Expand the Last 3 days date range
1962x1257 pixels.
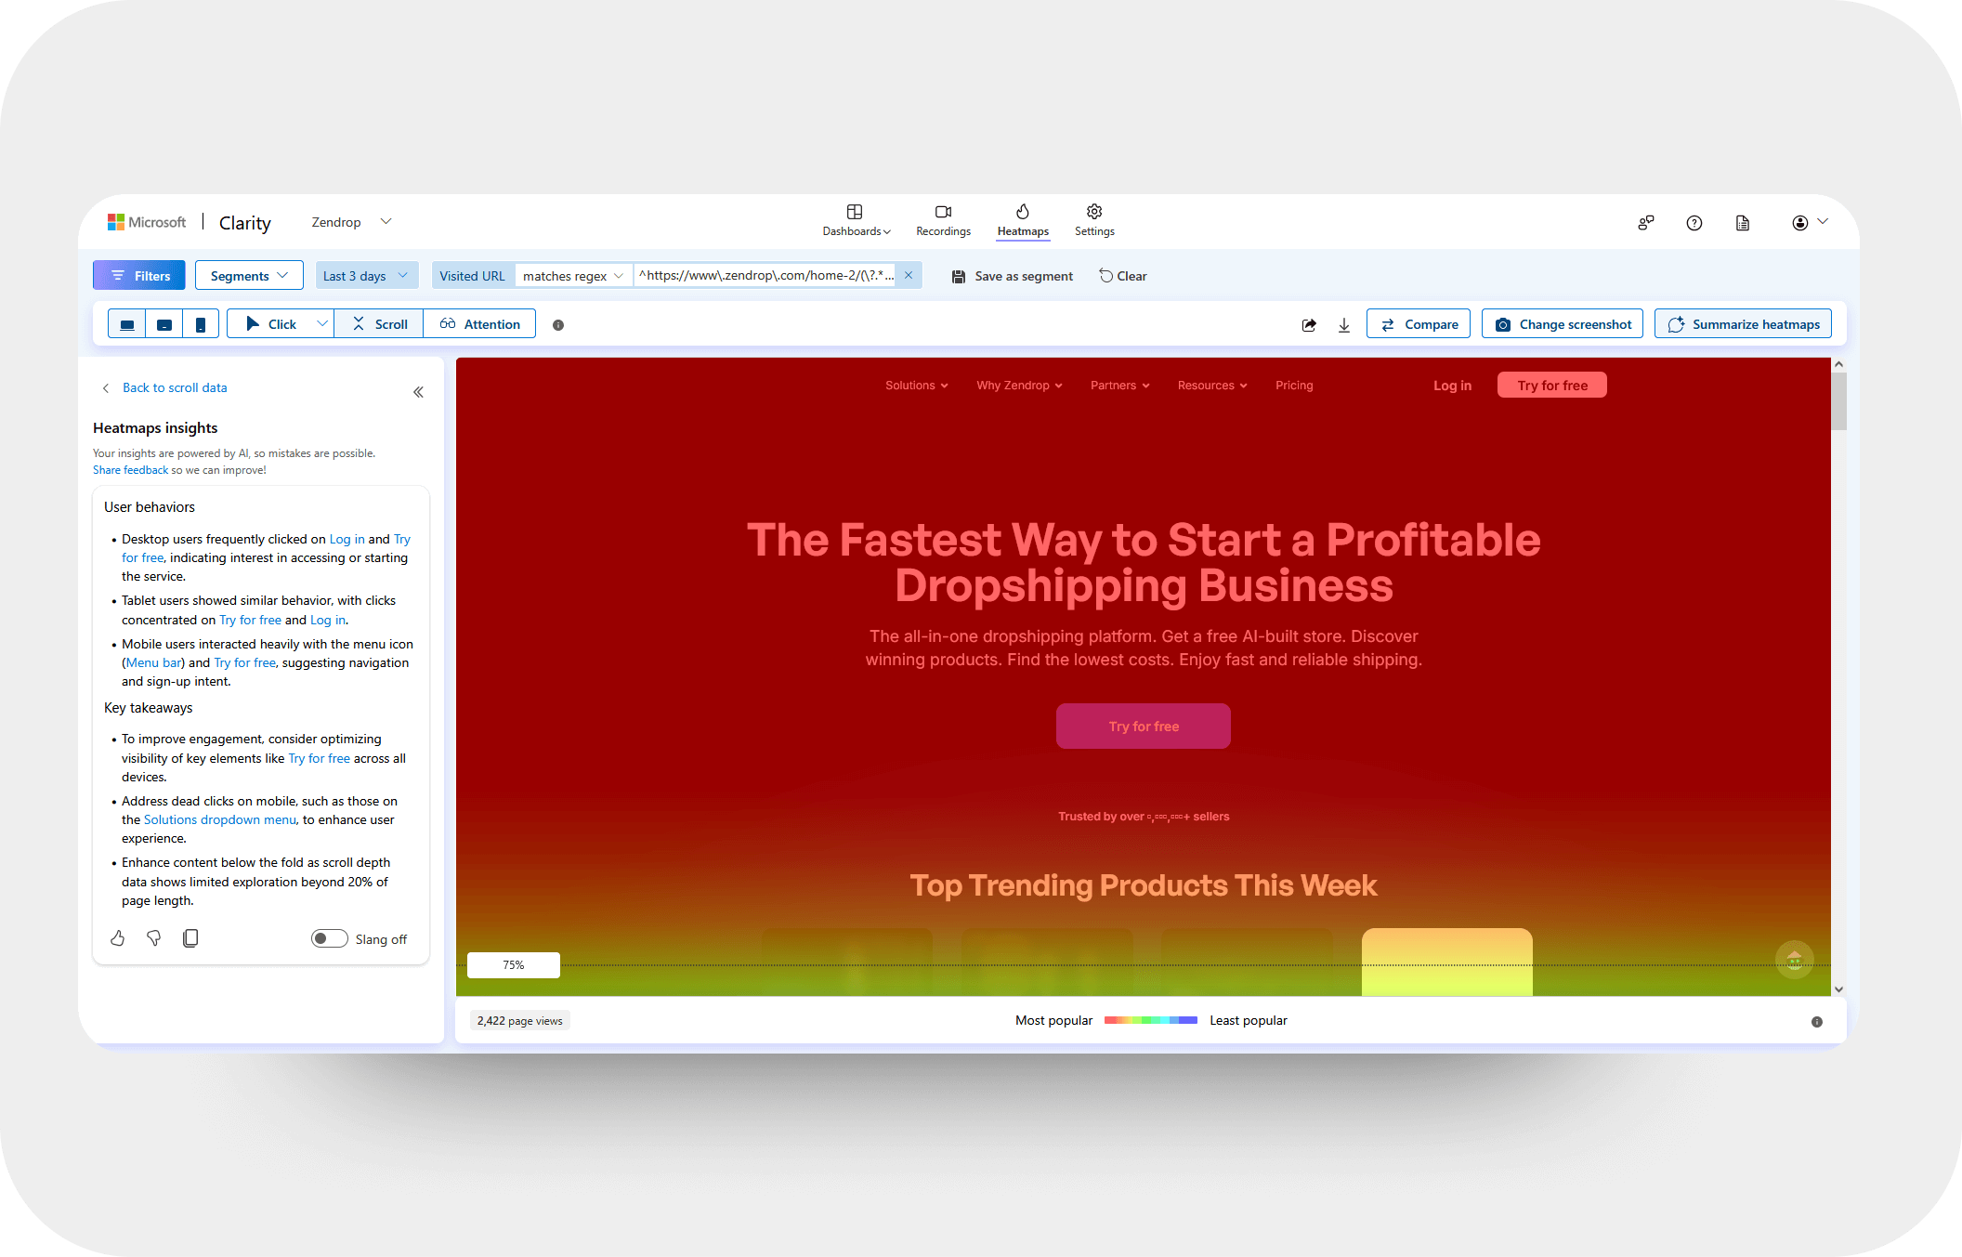(365, 276)
